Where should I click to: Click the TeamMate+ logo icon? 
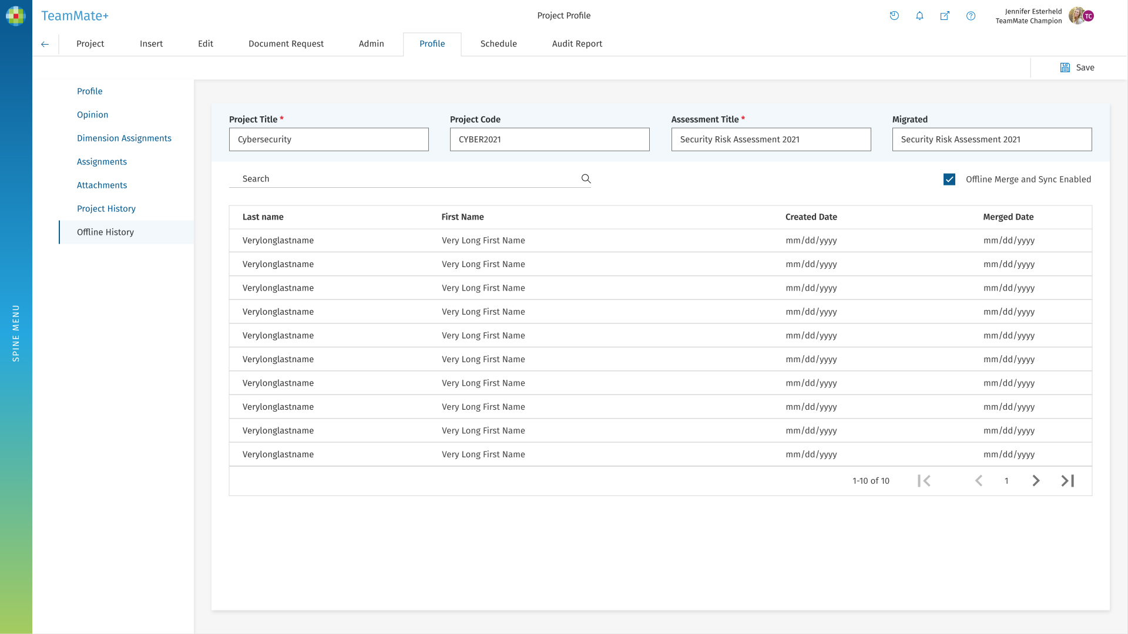(x=16, y=16)
